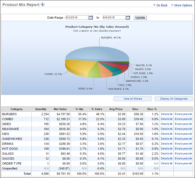Open Details for SIDES row
Screen dimensions: 195x178
pos(167,124)
